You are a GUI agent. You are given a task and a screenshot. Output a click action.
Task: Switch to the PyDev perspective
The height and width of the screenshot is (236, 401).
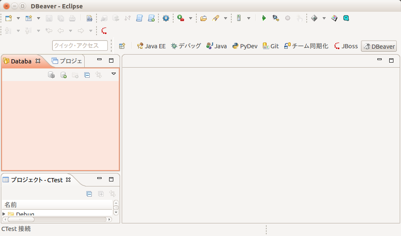click(x=245, y=46)
